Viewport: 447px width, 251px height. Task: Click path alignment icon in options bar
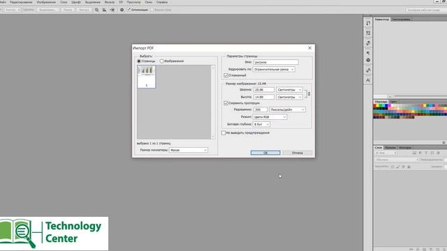[104, 10]
